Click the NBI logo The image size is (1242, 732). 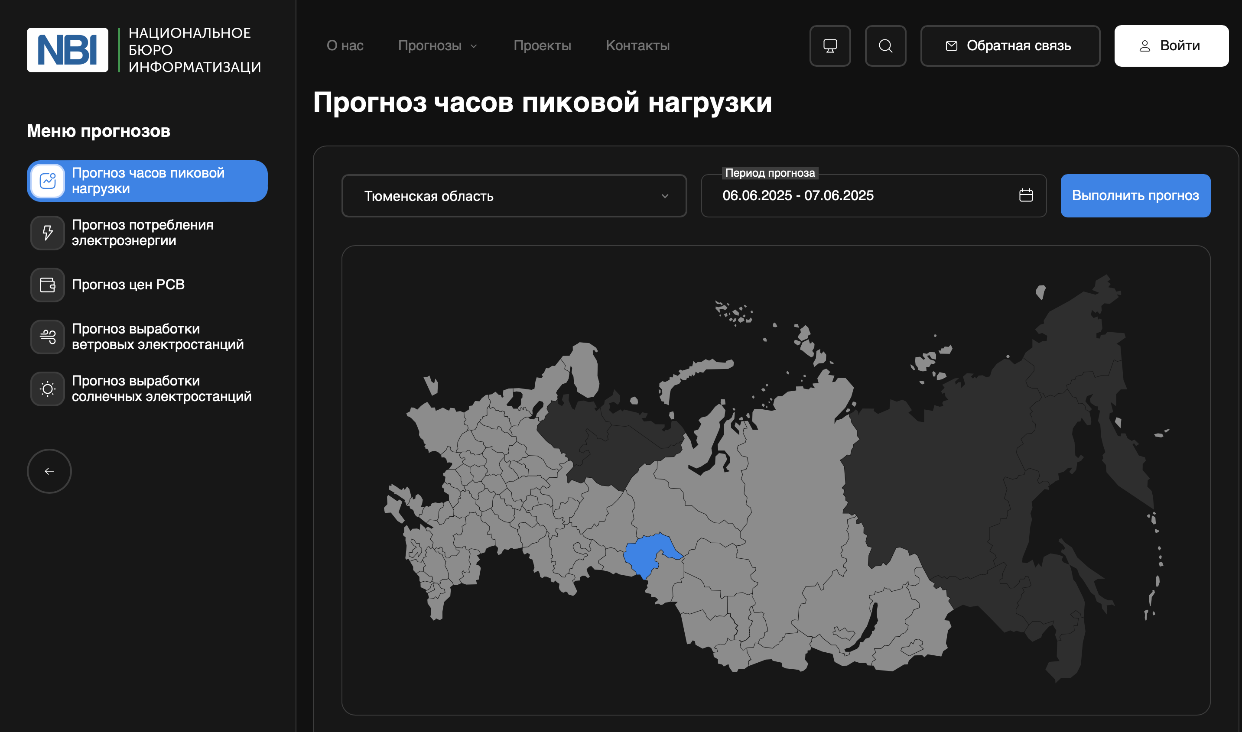68,50
